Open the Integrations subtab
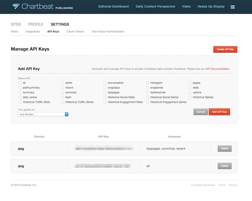This screenshot has height=201, width=252. [x=32, y=32]
